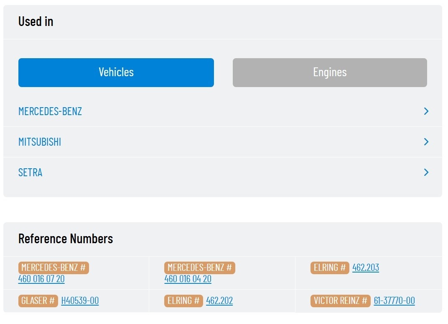Open Victor Reinz reference 61-37770-00

tap(394, 301)
